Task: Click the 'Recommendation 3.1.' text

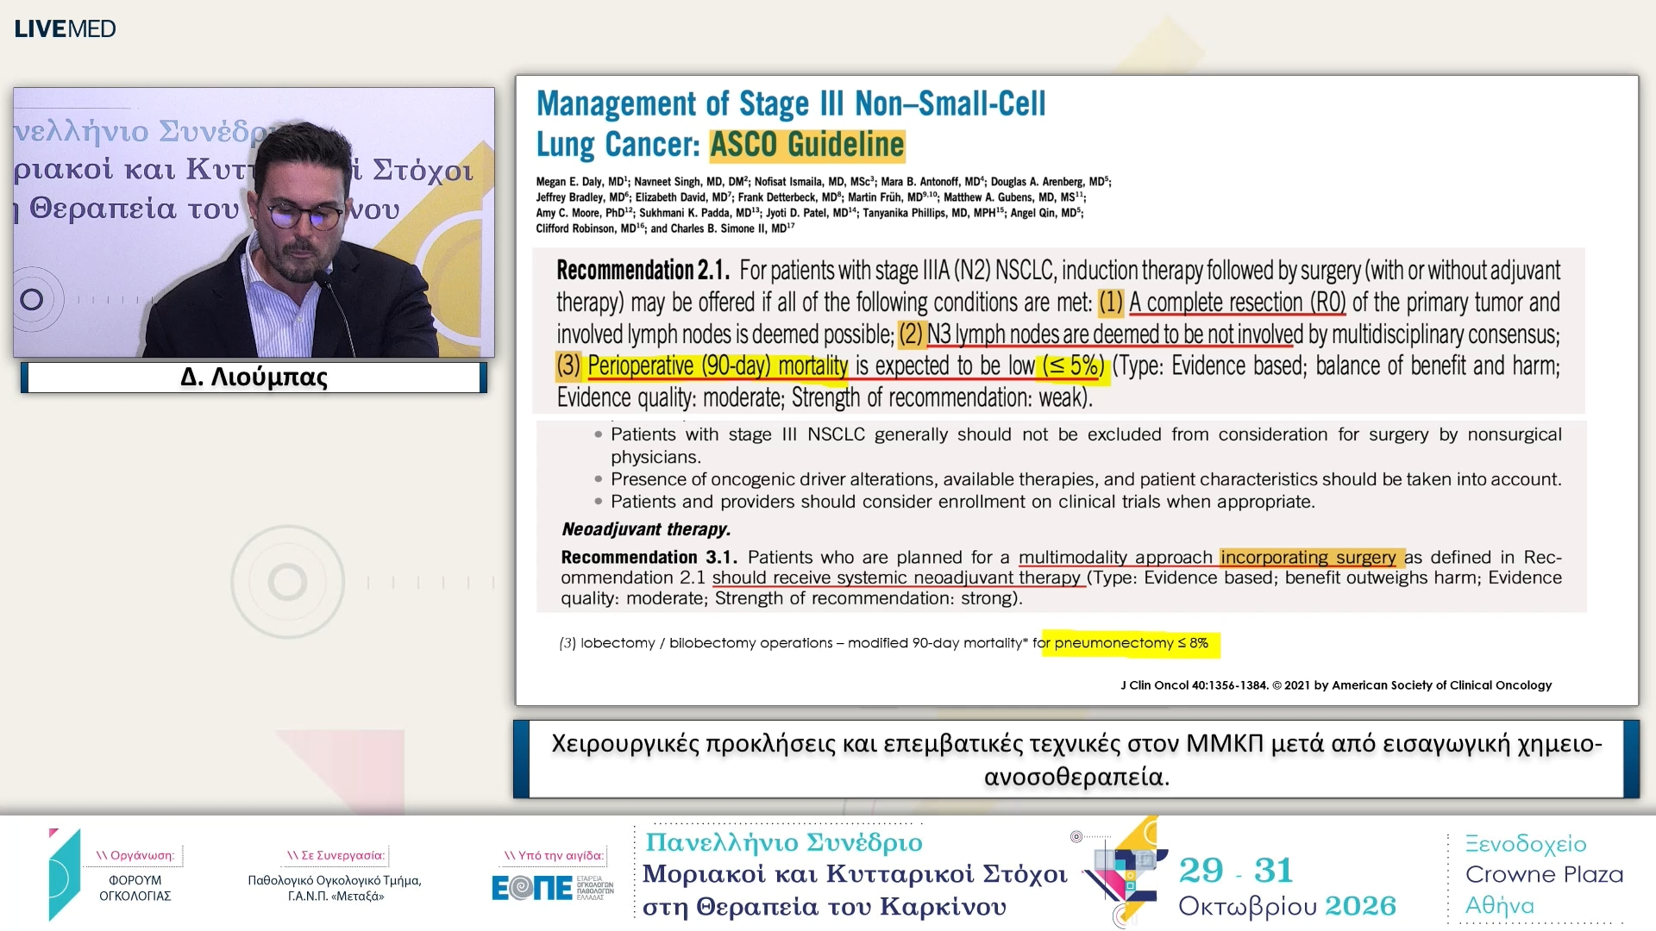Action: tap(649, 557)
